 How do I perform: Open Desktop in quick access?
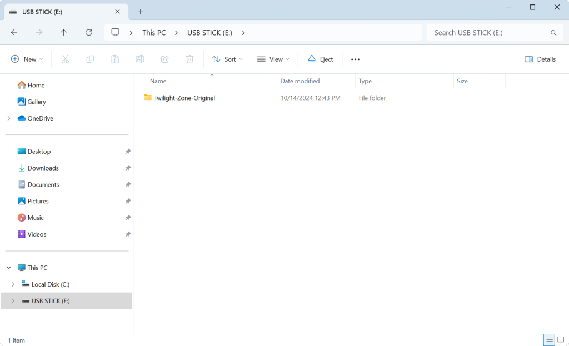[x=34, y=151]
